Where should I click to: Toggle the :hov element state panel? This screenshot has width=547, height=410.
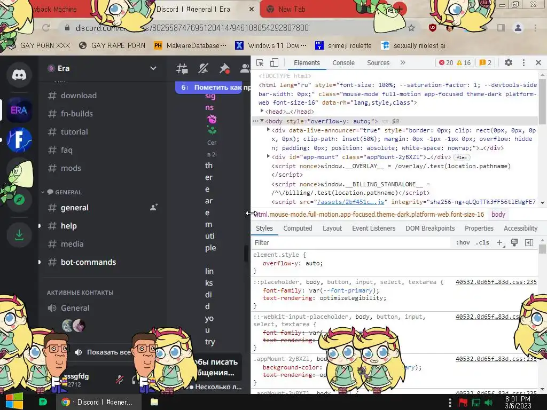463,243
